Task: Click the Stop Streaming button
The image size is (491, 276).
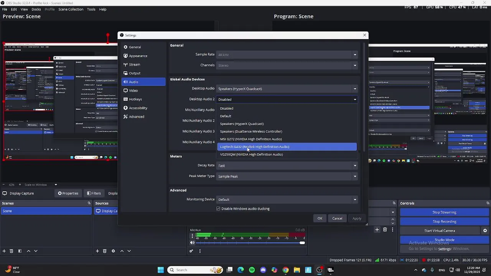Action: [x=444, y=212]
